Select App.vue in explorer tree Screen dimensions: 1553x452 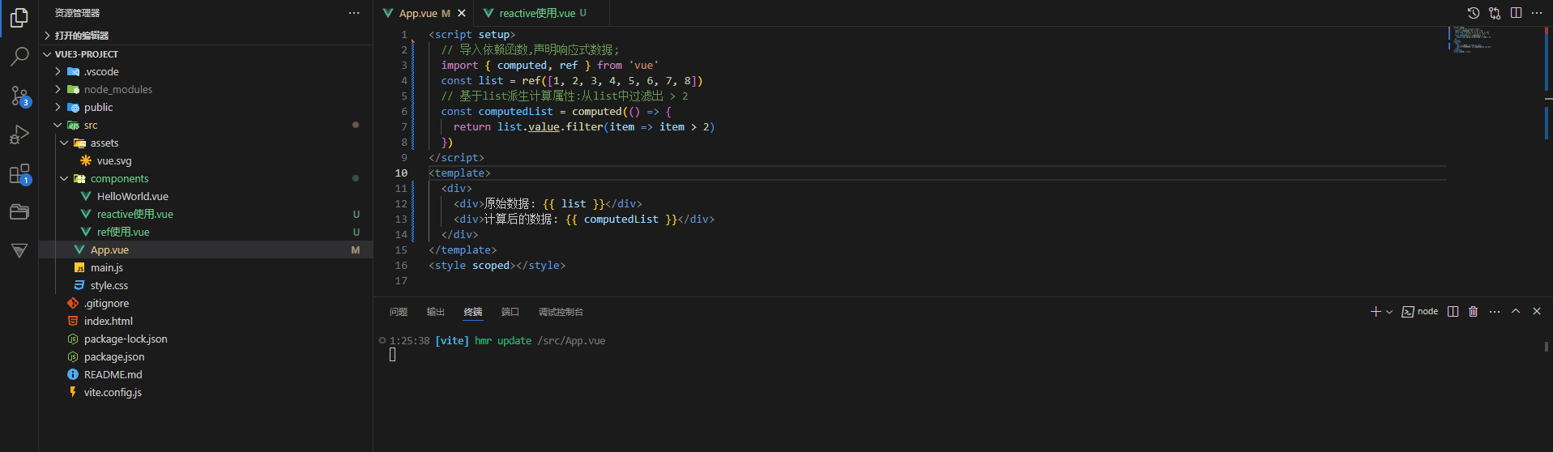(206, 250)
